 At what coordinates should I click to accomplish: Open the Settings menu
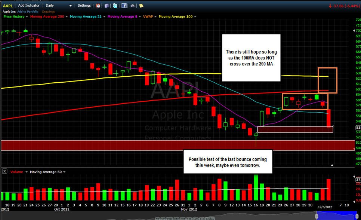84,6
